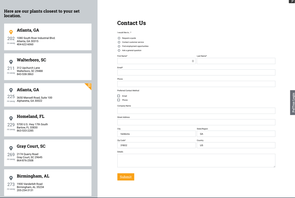Image resolution: width=295 pixels, height=198 pixels.
Task: Click the State/Region field containing GA
Action: pos(236,134)
